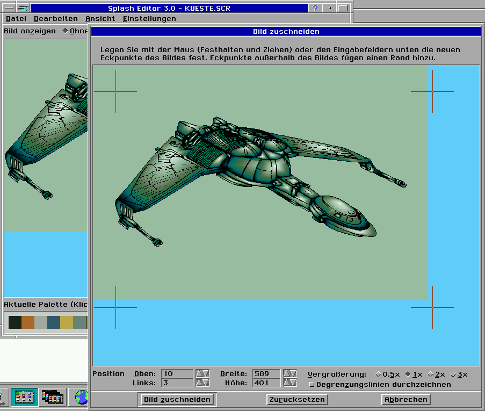Screen dimensions: 485x411
Task: Pick the orange-brown palette color swatch
Action: pos(28,322)
